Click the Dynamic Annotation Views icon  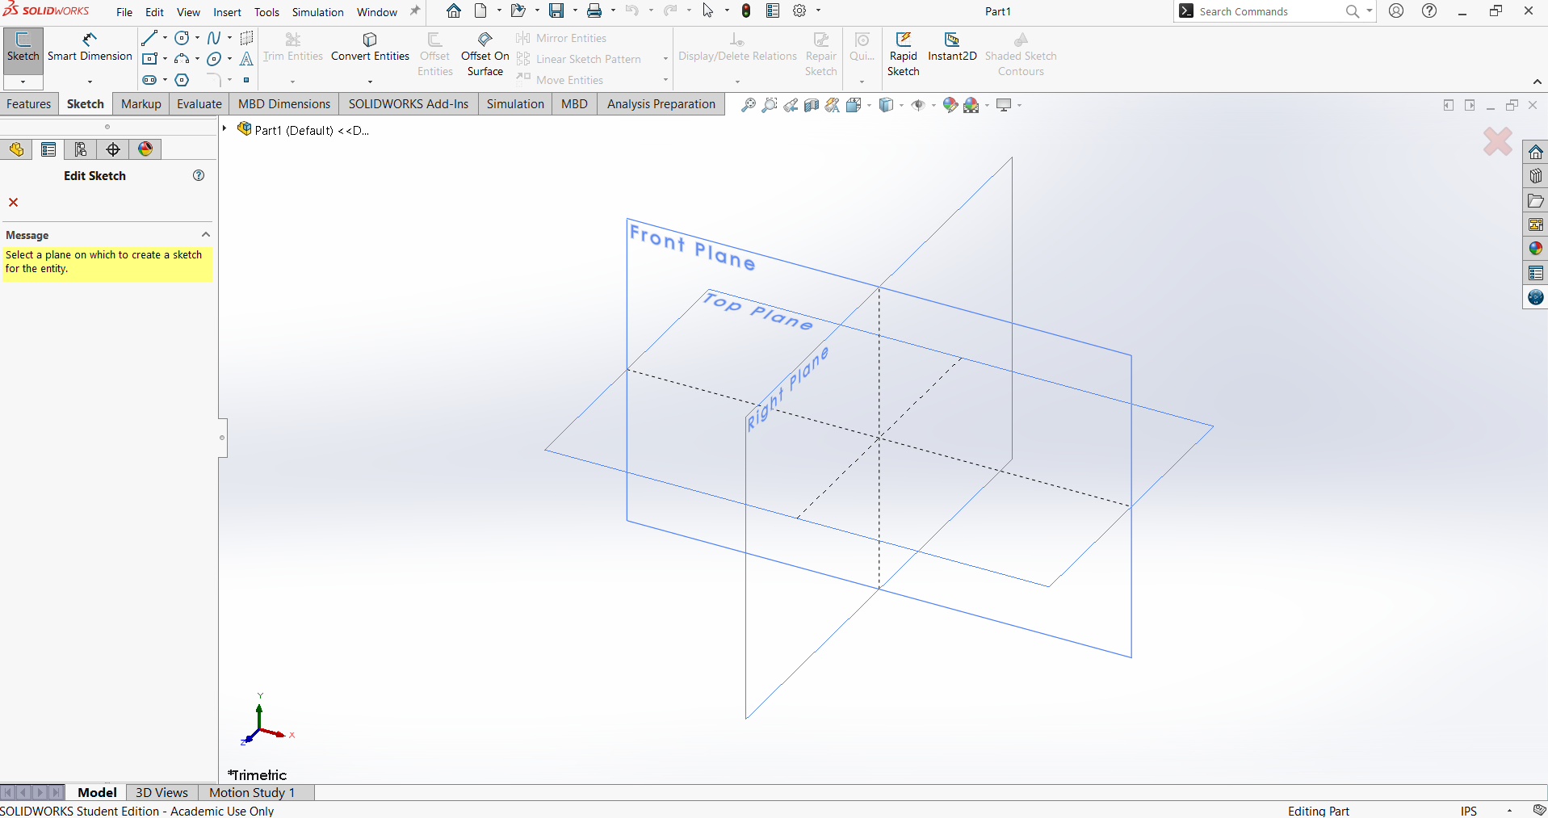tap(833, 105)
